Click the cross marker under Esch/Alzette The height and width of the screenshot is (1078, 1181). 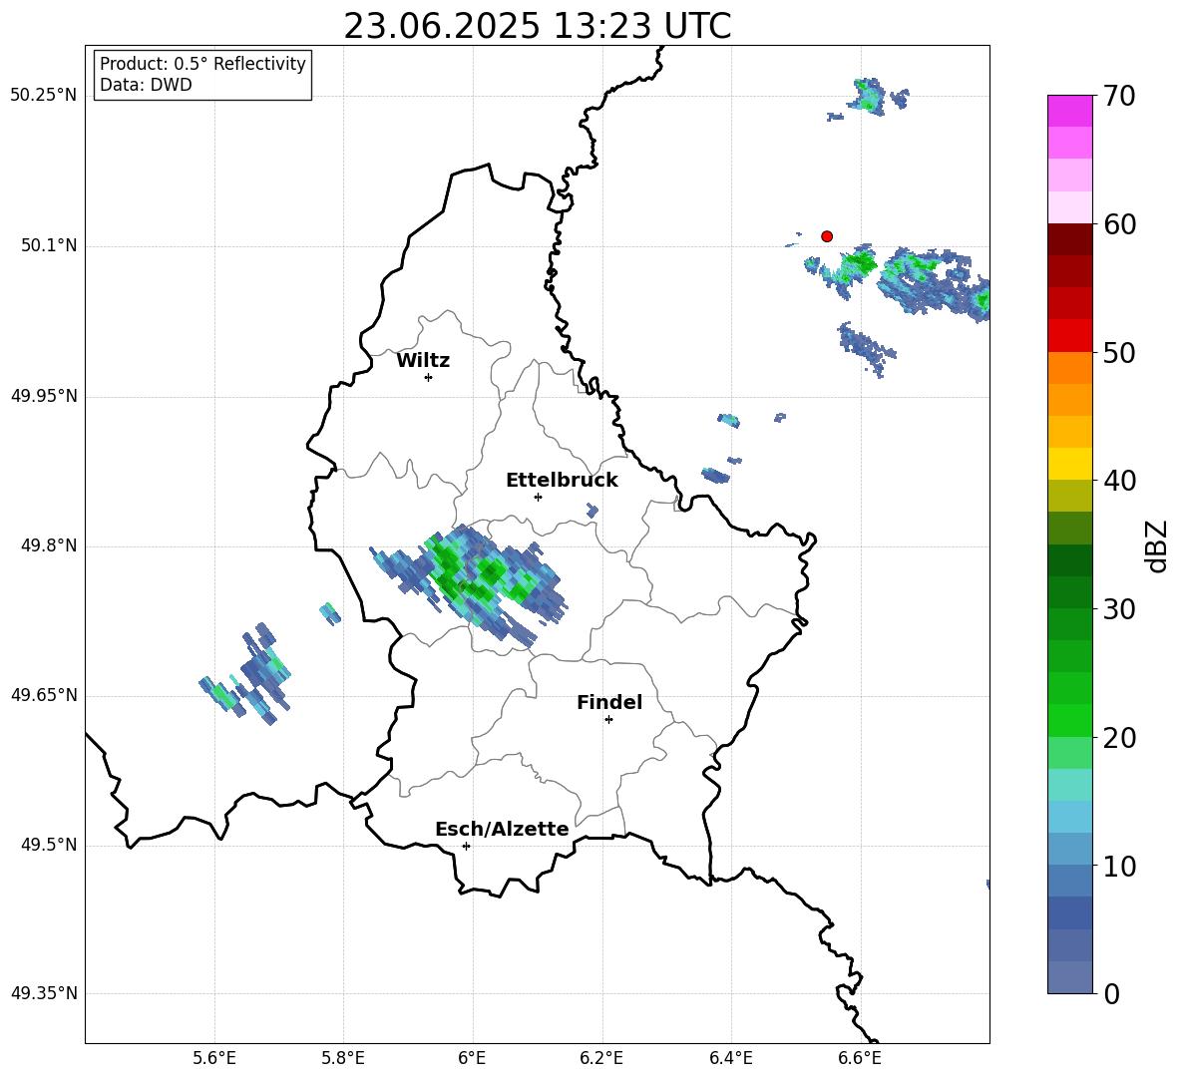[466, 846]
